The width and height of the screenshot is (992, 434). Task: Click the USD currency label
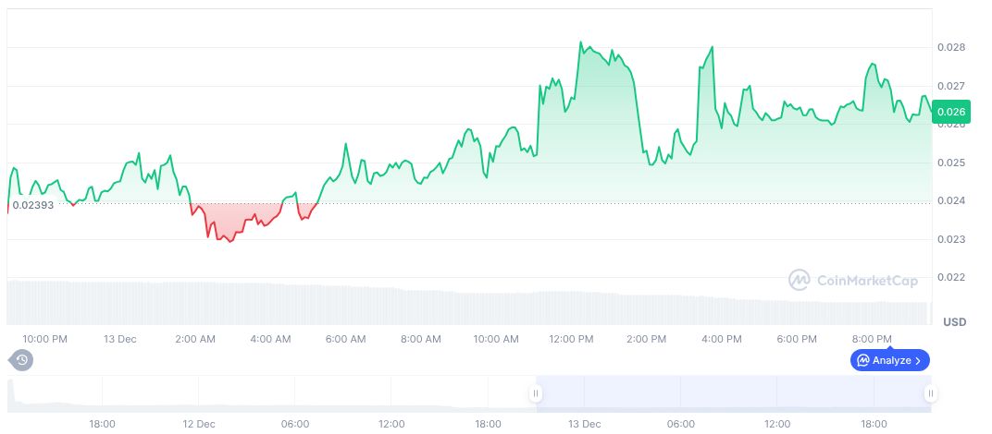(954, 322)
